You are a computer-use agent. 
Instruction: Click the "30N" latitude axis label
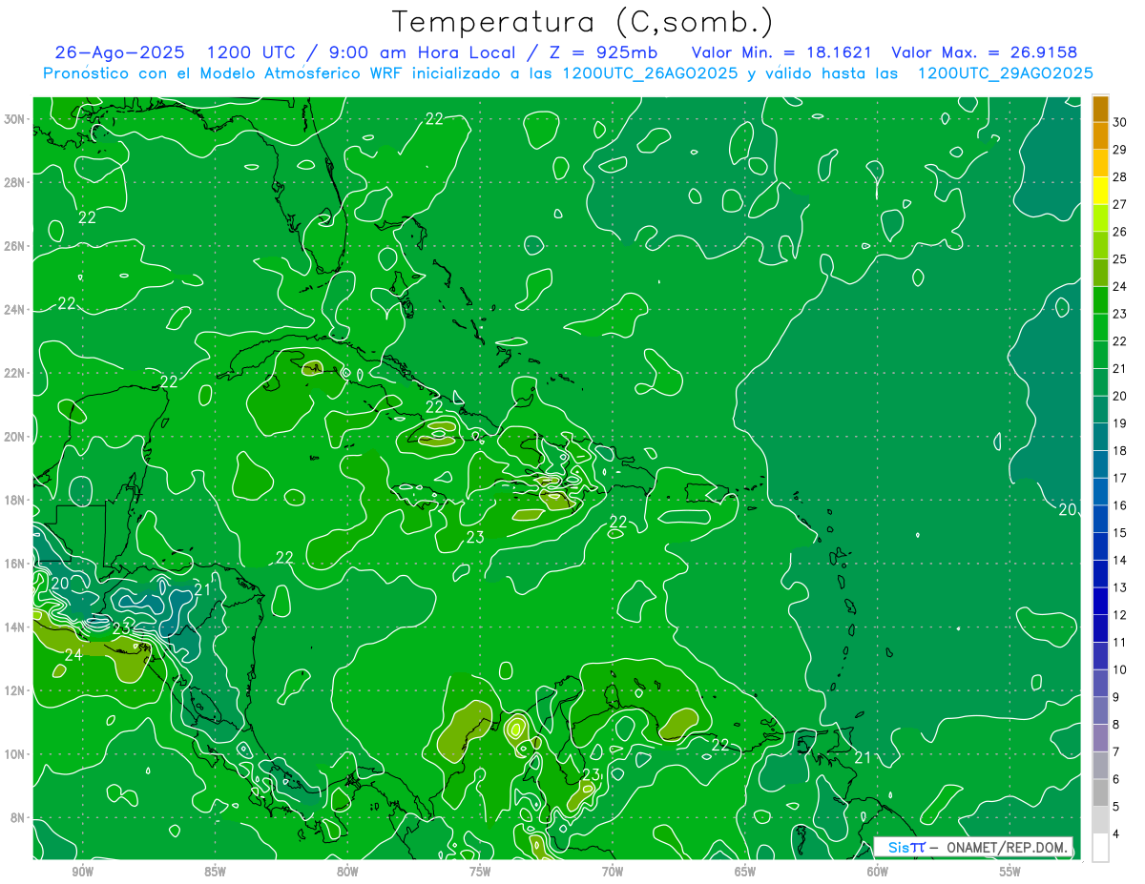coord(14,118)
